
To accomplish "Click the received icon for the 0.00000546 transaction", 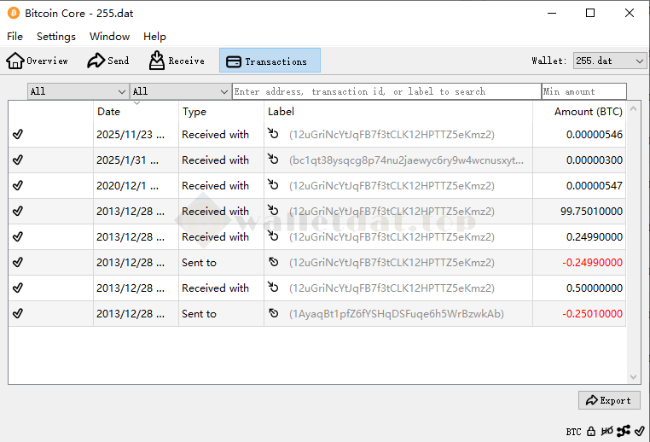I will tap(273, 134).
